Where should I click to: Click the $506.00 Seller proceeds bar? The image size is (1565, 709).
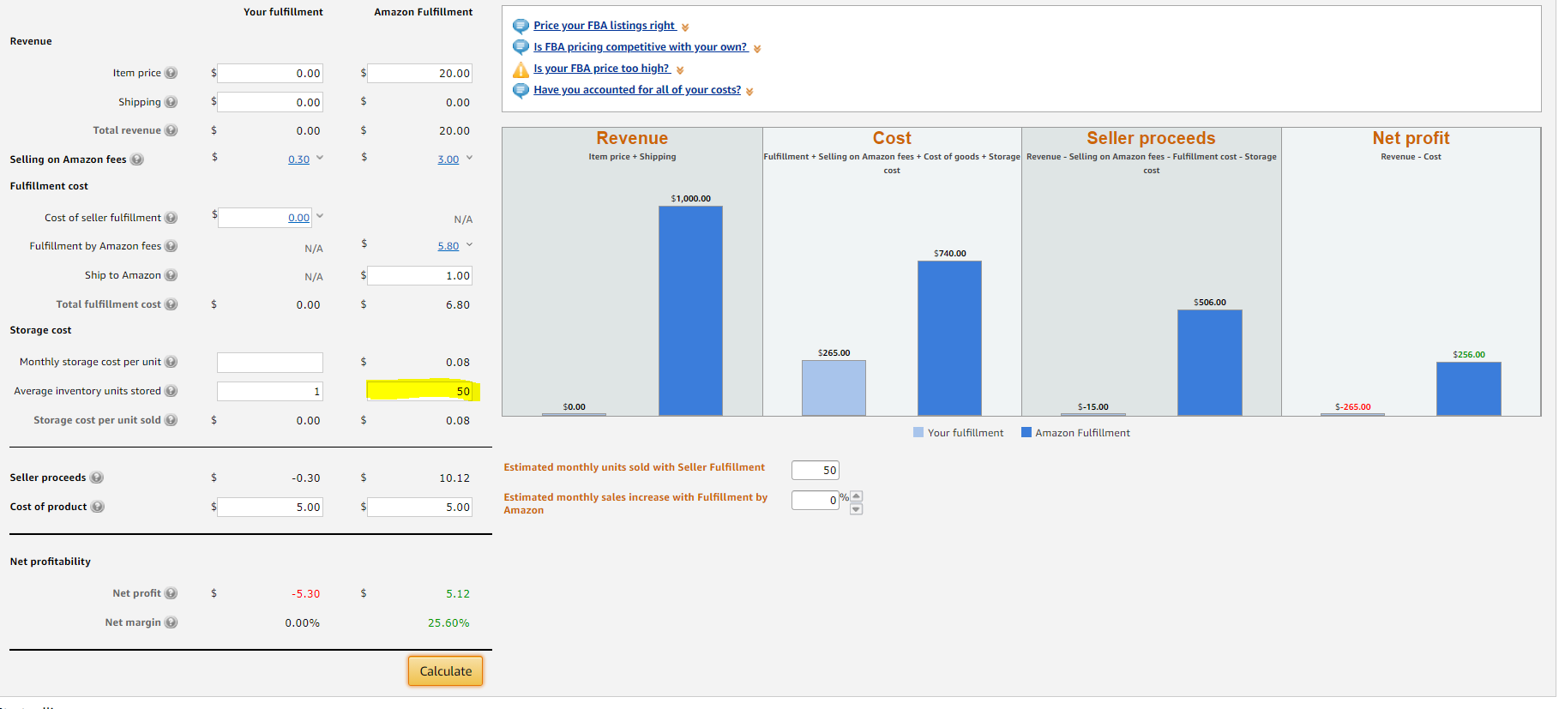(1209, 363)
